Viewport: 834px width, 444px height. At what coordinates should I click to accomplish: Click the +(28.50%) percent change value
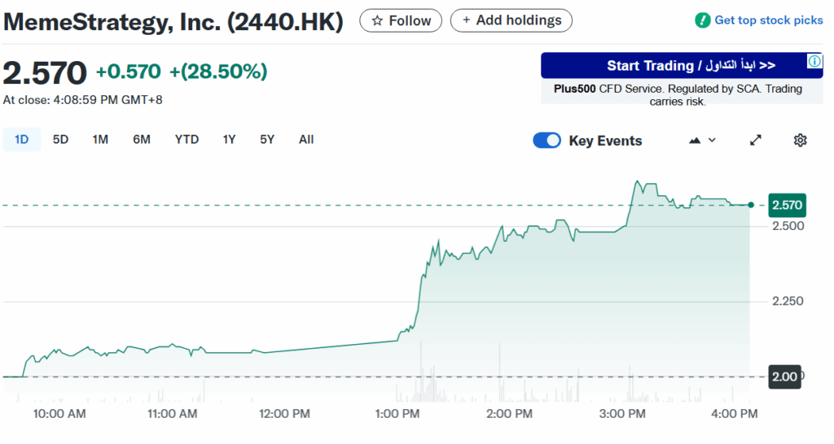[x=218, y=72]
